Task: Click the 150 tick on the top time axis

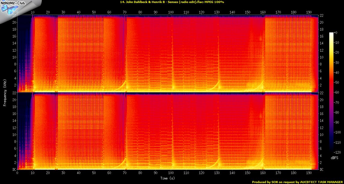Action: click(x=247, y=12)
